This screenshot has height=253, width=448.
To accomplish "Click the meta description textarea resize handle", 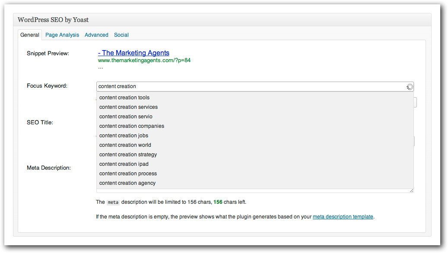I will [x=411, y=190].
